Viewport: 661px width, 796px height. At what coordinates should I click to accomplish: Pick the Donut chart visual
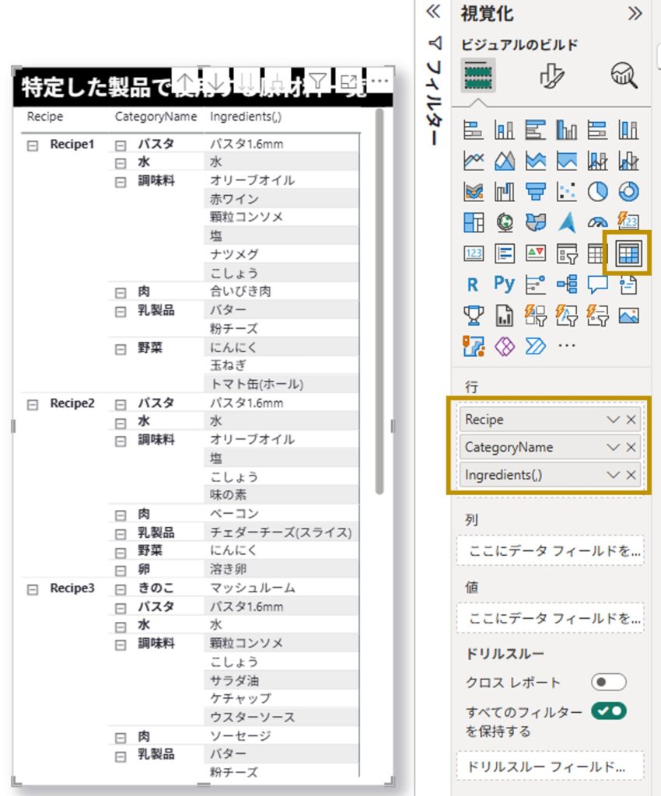(x=628, y=191)
